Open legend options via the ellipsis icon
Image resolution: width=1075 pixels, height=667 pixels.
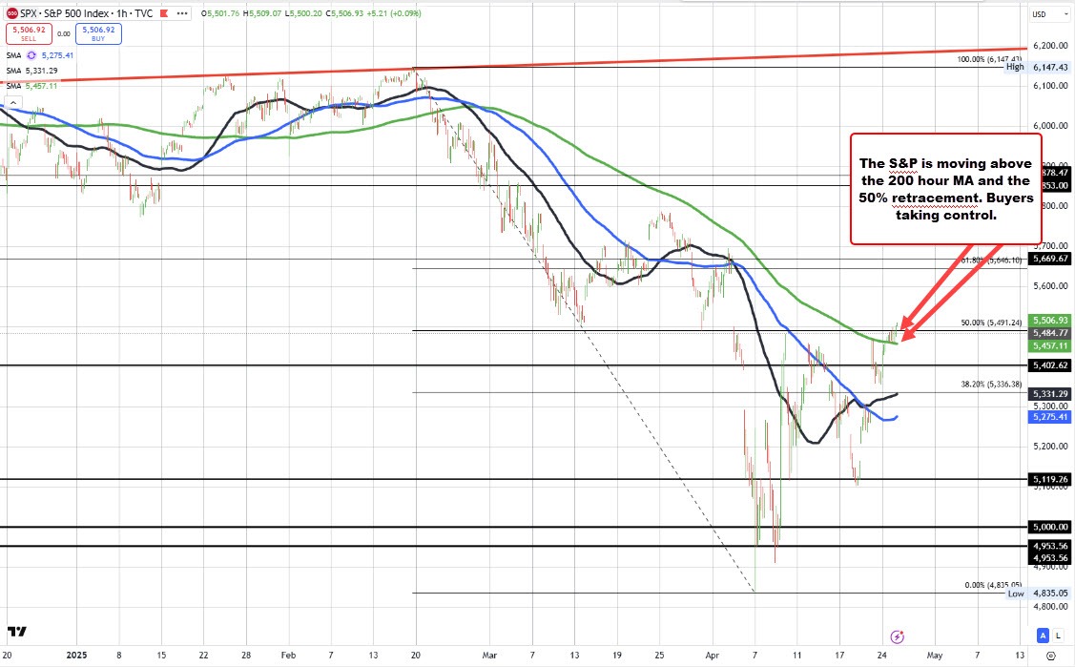(x=182, y=13)
